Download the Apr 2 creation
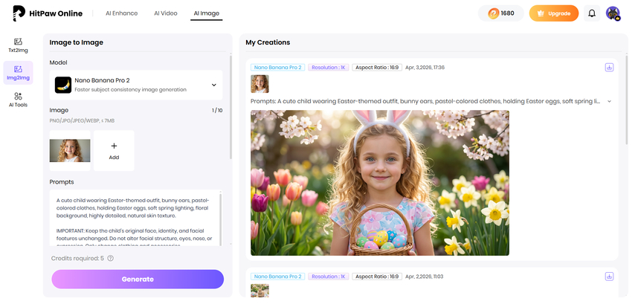635x304 pixels. tap(609, 276)
